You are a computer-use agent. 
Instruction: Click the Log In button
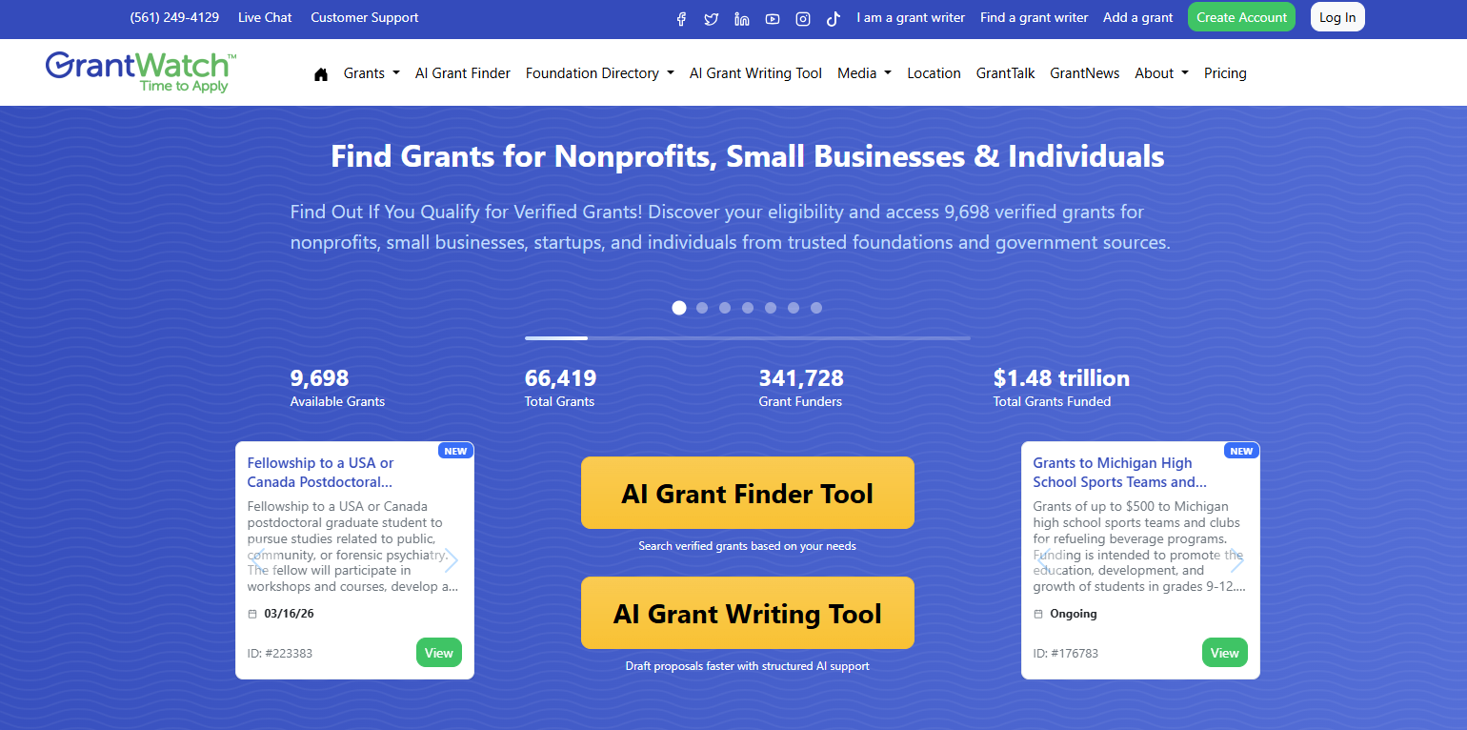click(x=1337, y=17)
